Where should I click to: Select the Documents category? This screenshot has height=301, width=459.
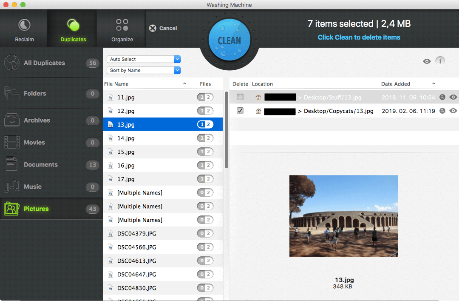pyautogui.click(x=41, y=165)
